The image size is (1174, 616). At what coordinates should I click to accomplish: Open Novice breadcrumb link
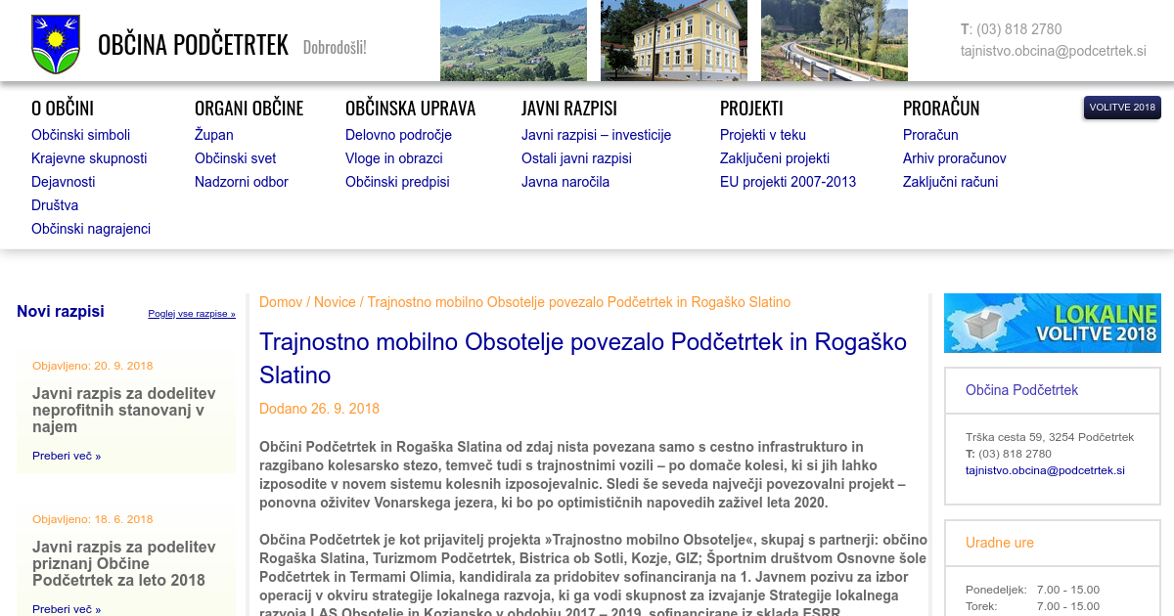pos(335,302)
